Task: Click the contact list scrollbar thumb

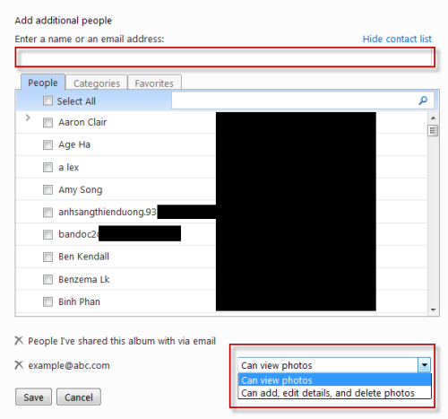Action: coord(433,131)
